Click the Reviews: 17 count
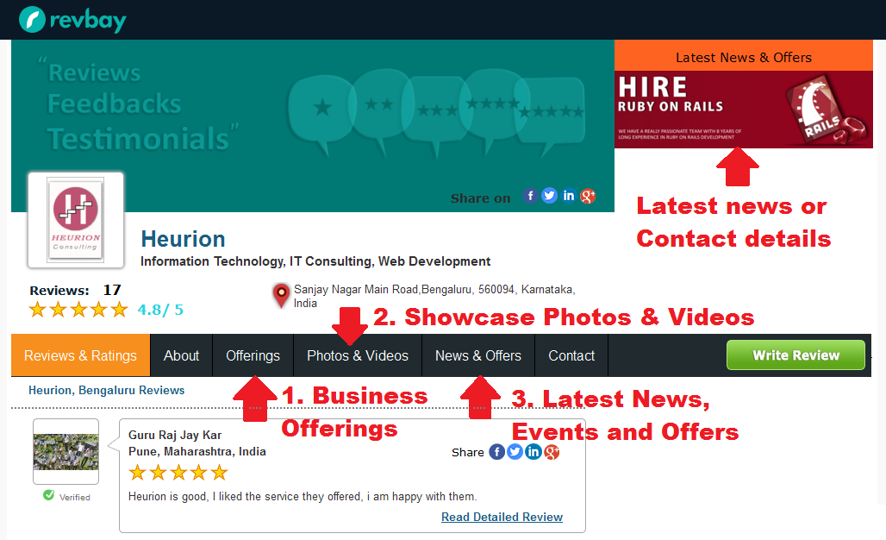The image size is (886, 540). coord(75,290)
